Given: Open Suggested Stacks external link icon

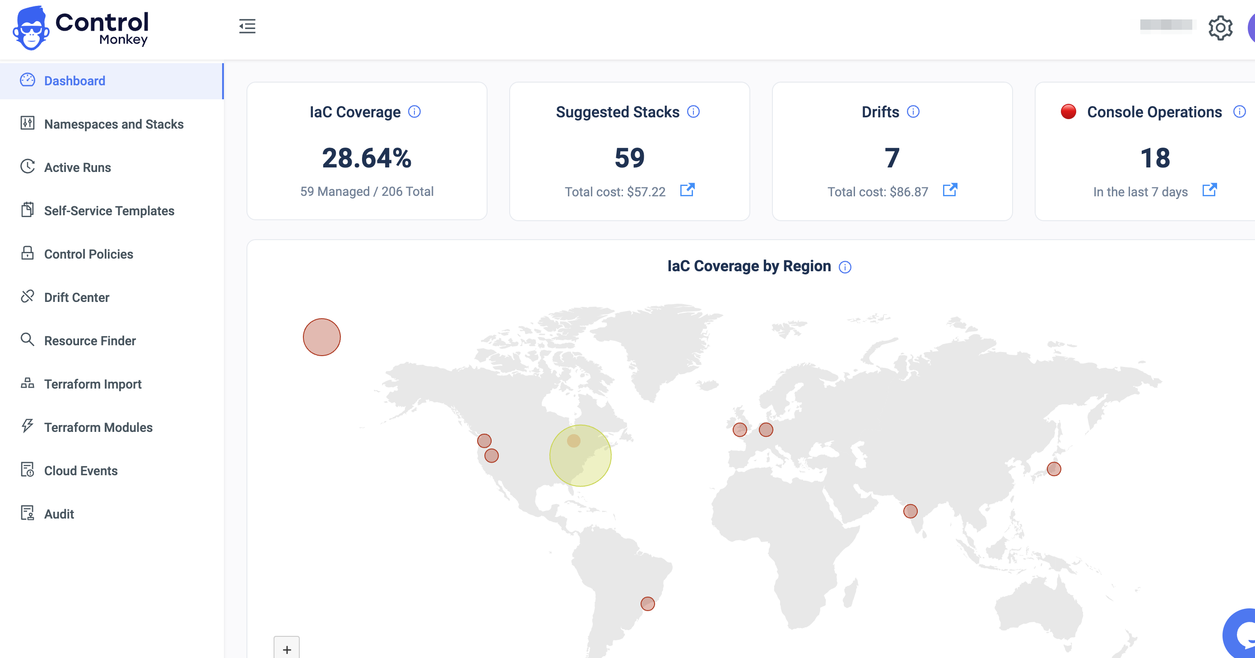Looking at the screenshot, I should tap(687, 190).
